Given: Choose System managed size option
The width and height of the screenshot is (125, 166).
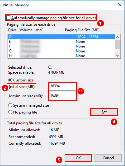Looking at the screenshot, I should 10,105.
